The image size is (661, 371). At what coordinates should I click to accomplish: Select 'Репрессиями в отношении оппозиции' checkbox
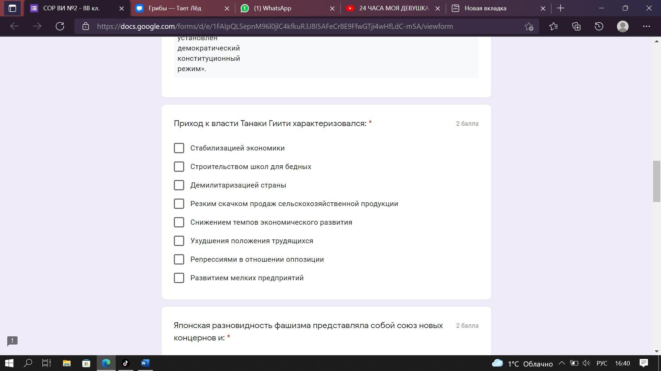tap(179, 259)
